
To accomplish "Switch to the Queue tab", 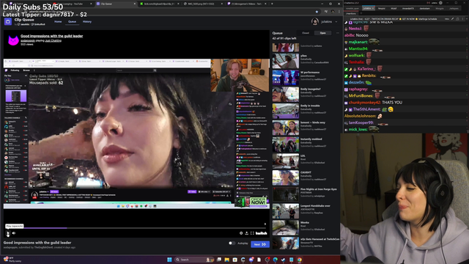I will pyautogui.click(x=72, y=21).
